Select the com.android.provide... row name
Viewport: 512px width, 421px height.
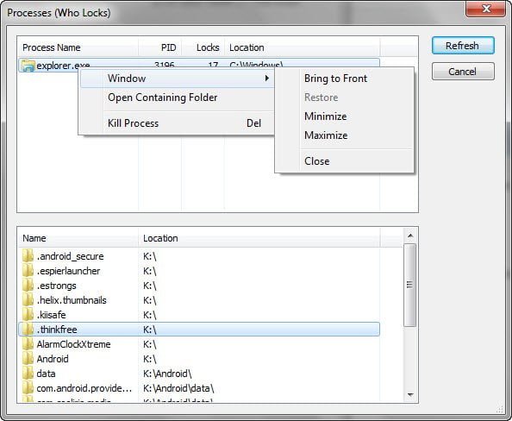84,388
